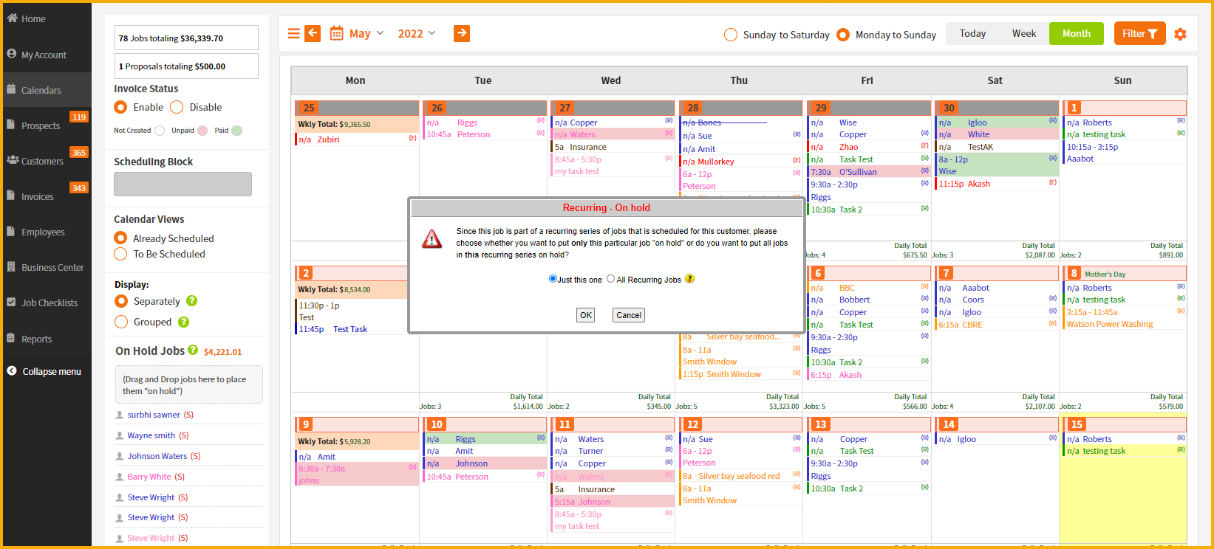Choose To Be Scheduled calendar view
The image size is (1214, 549).
pos(120,254)
